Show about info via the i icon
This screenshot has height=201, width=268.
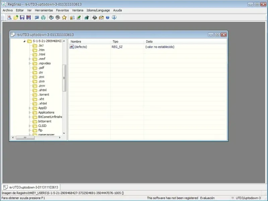pyautogui.click(x=114, y=17)
